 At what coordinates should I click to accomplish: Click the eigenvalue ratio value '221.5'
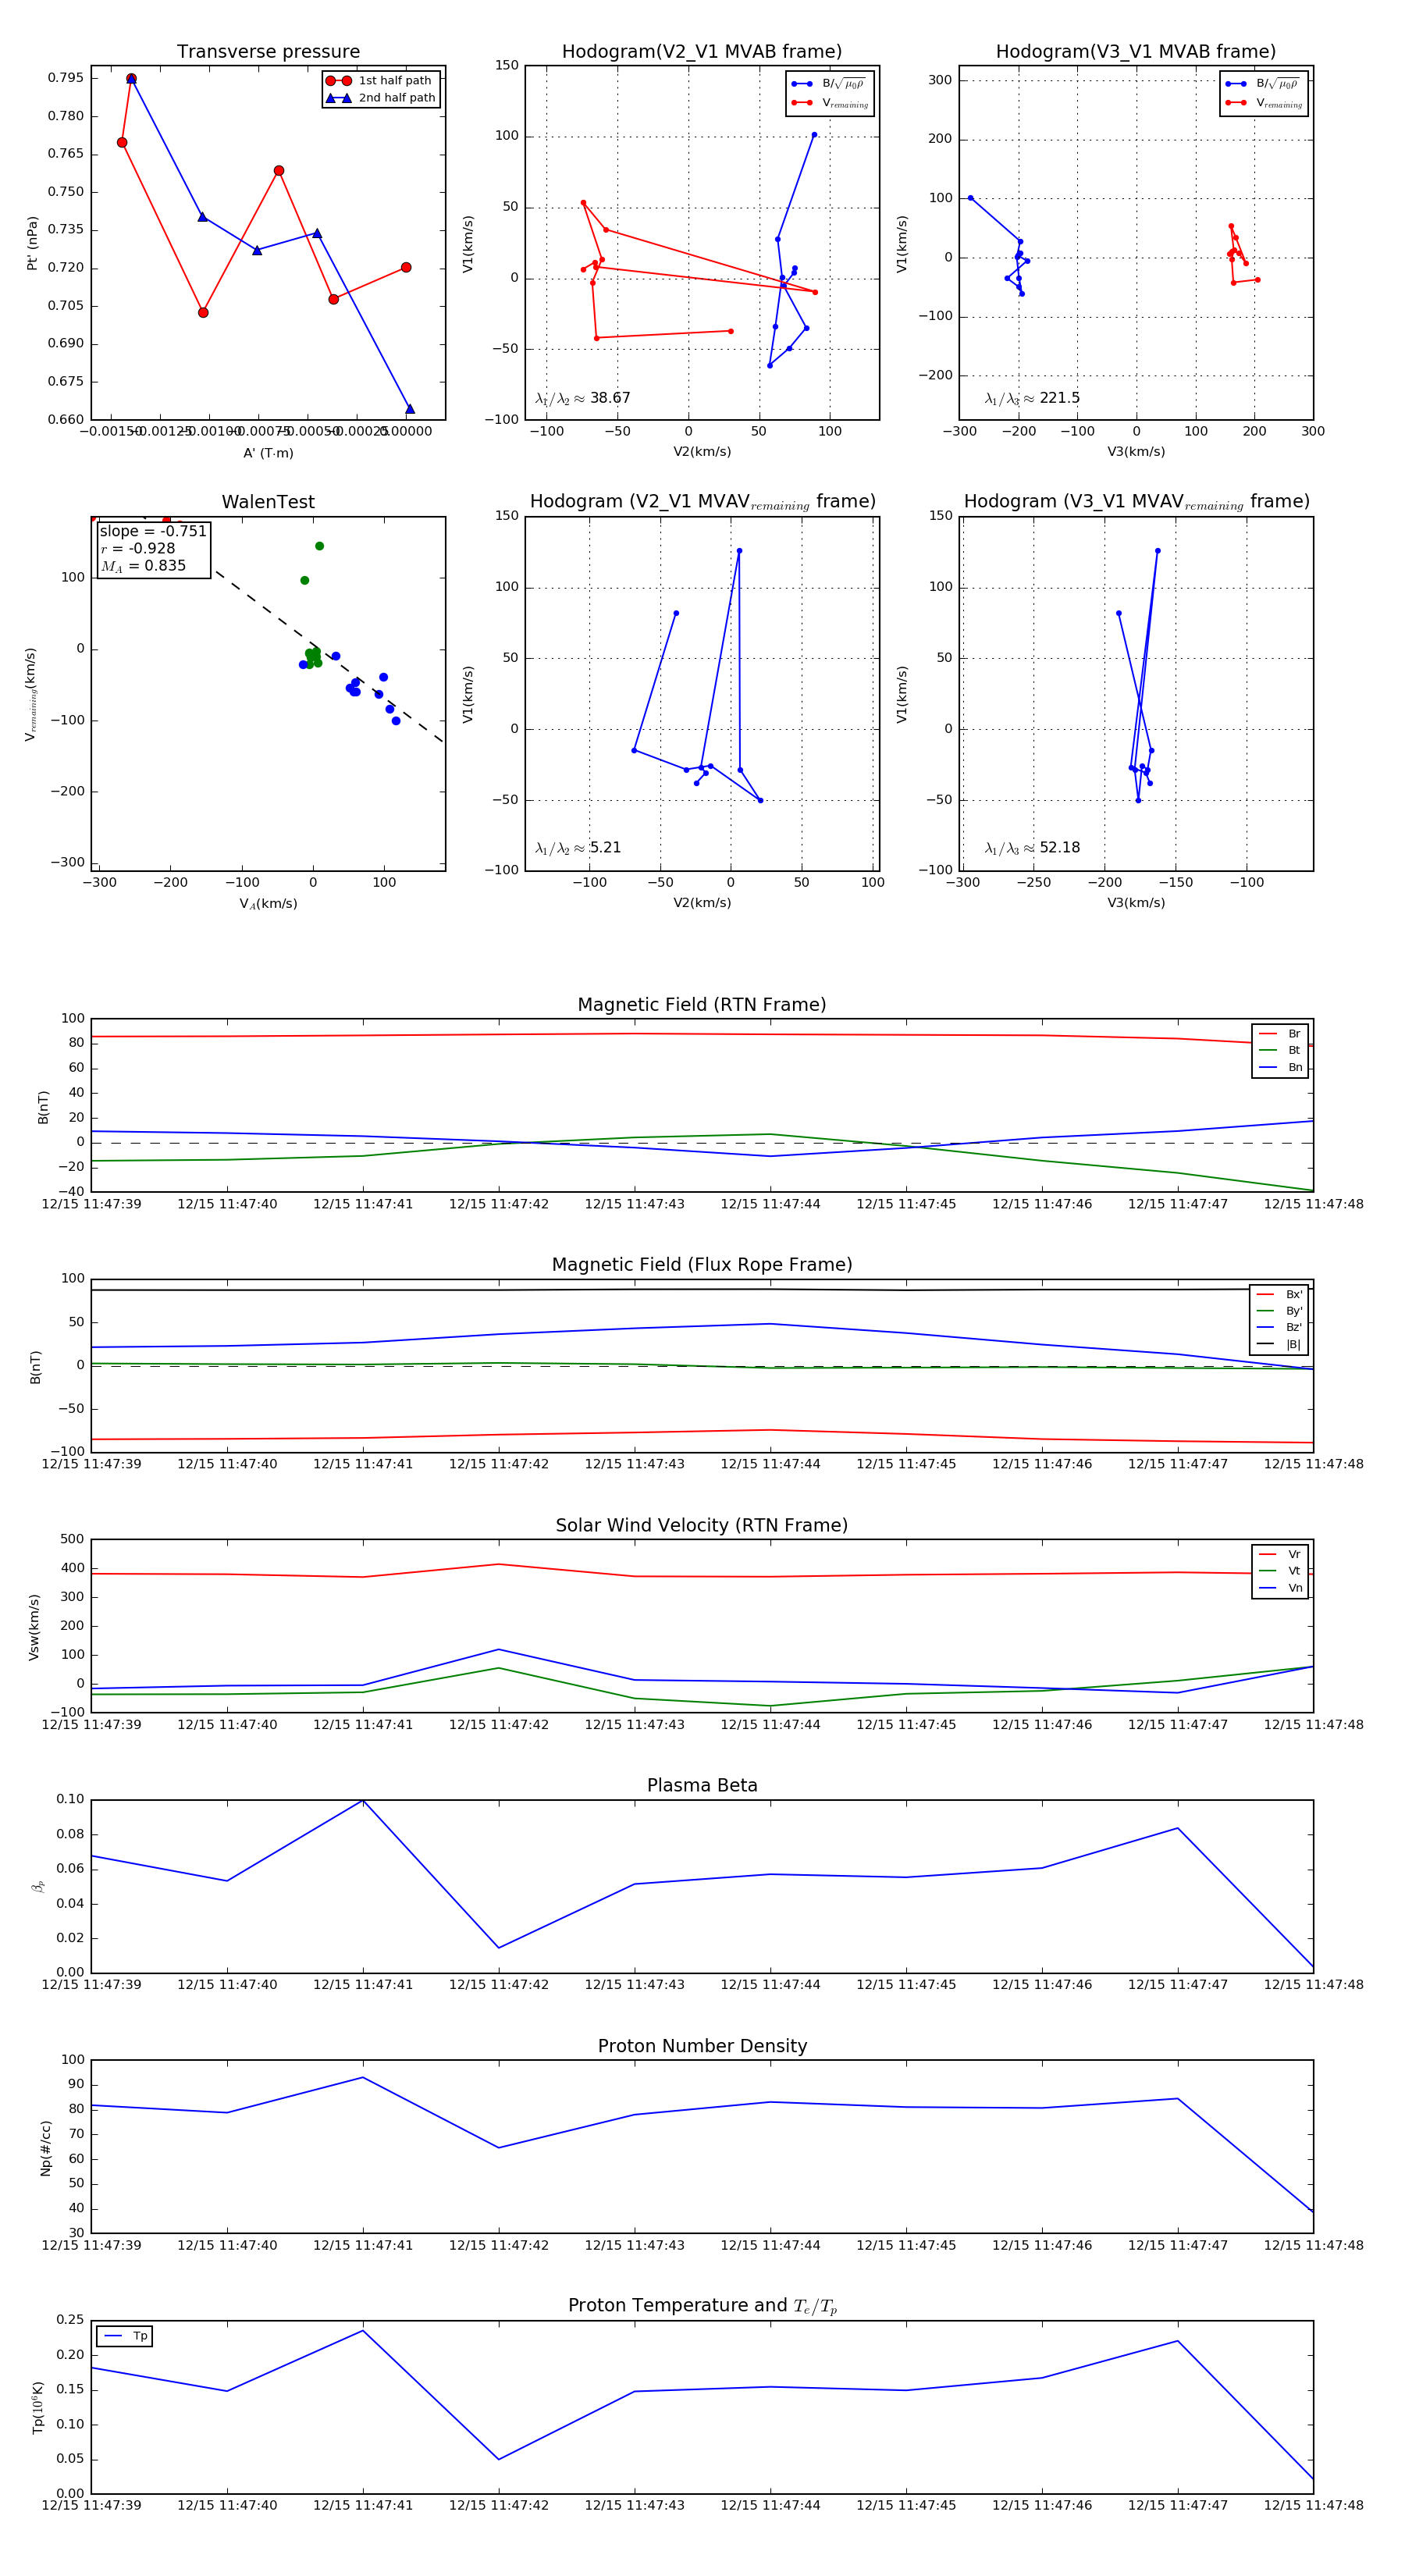[1060, 398]
